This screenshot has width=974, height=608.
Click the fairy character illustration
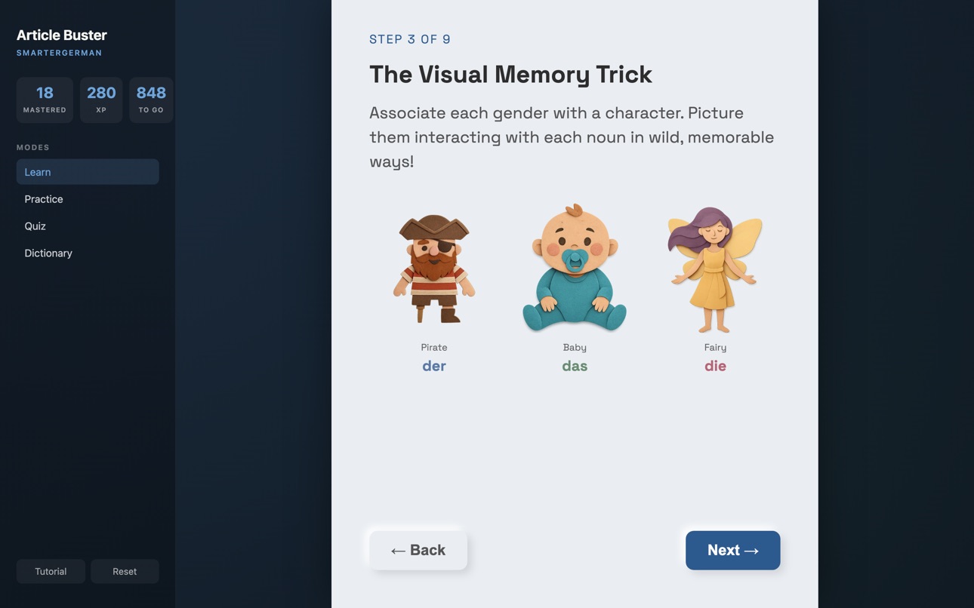[x=715, y=269]
